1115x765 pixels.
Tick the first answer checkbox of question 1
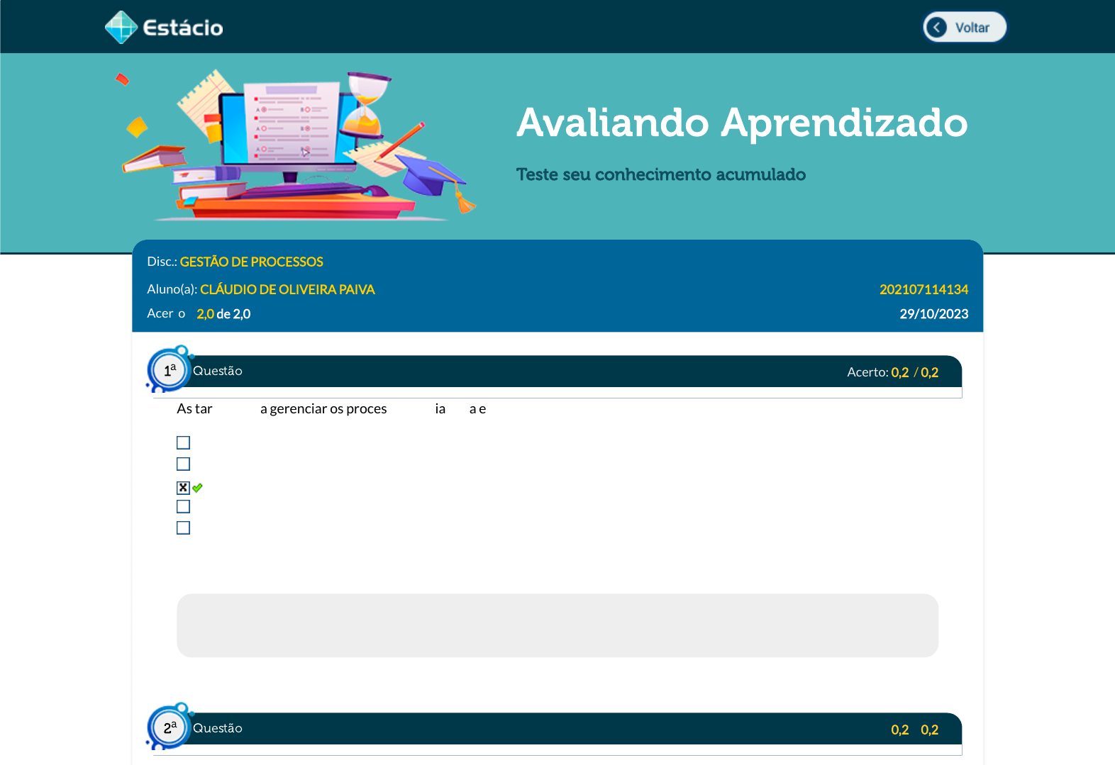point(183,442)
